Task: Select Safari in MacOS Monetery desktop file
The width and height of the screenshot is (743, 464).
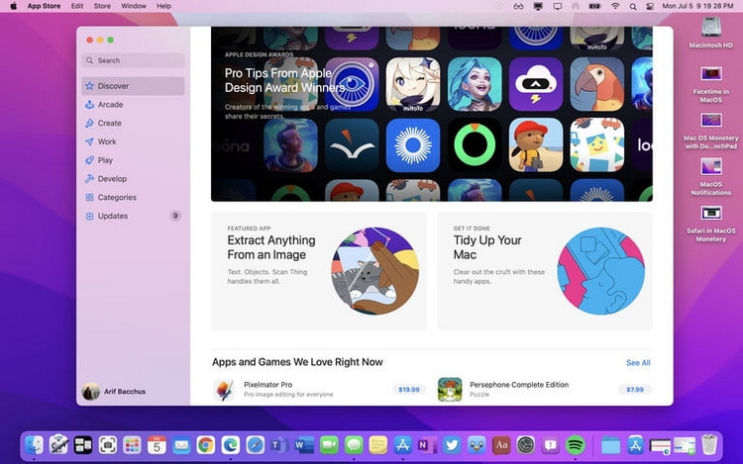Action: [x=710, y=224]
